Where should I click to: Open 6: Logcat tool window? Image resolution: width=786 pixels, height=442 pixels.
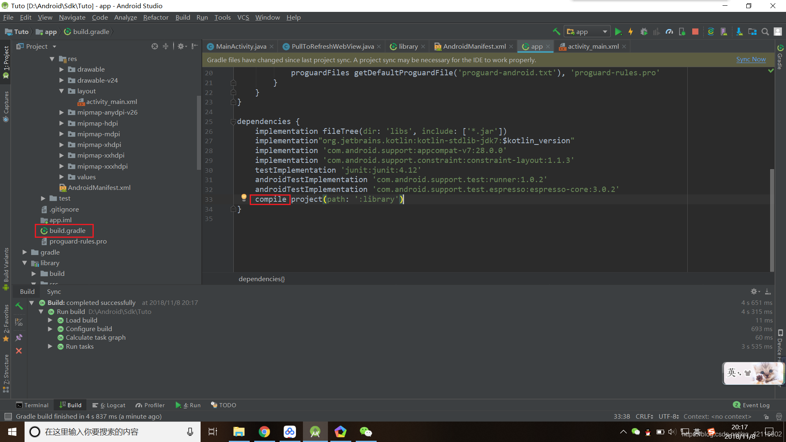(109, 405)
